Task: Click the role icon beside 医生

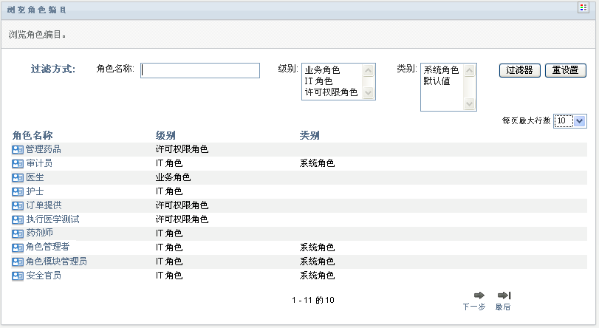Action: 18,178
